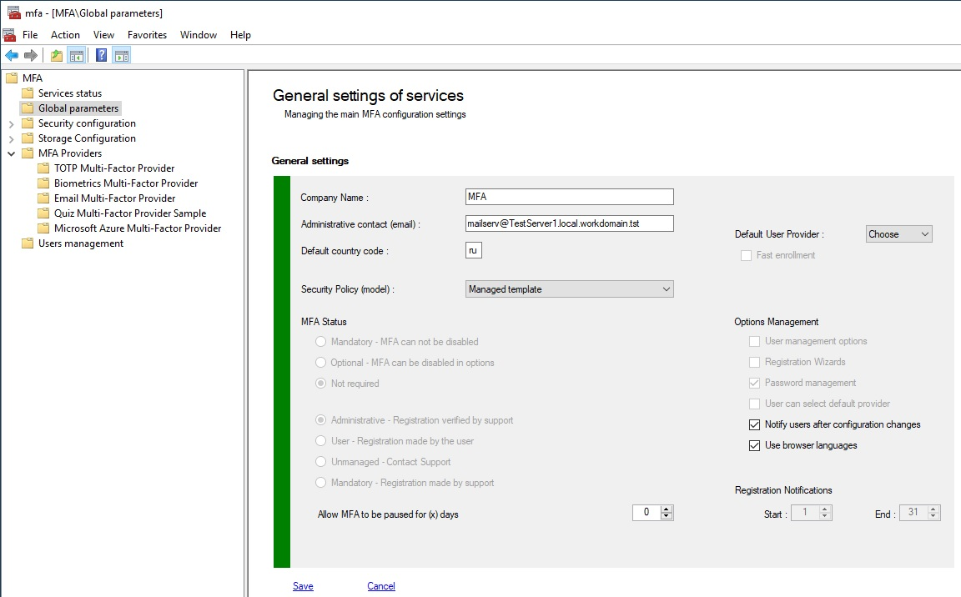Click the Forward arrow toolbar icon
The width and height of the screenshot is (961, 597).
31,56
